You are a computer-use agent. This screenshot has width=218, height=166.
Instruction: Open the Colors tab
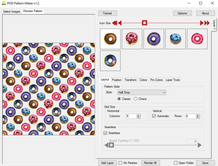coord(143,80)
